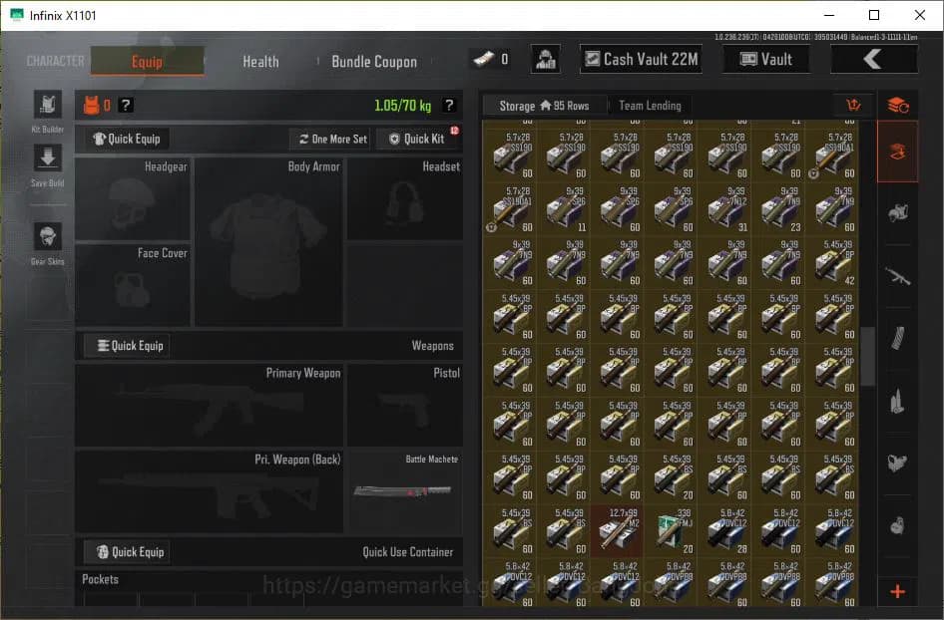Screen dimensions: 944x620
Task: Open the Bundle Coupon tab
Action: coord(374,62)
